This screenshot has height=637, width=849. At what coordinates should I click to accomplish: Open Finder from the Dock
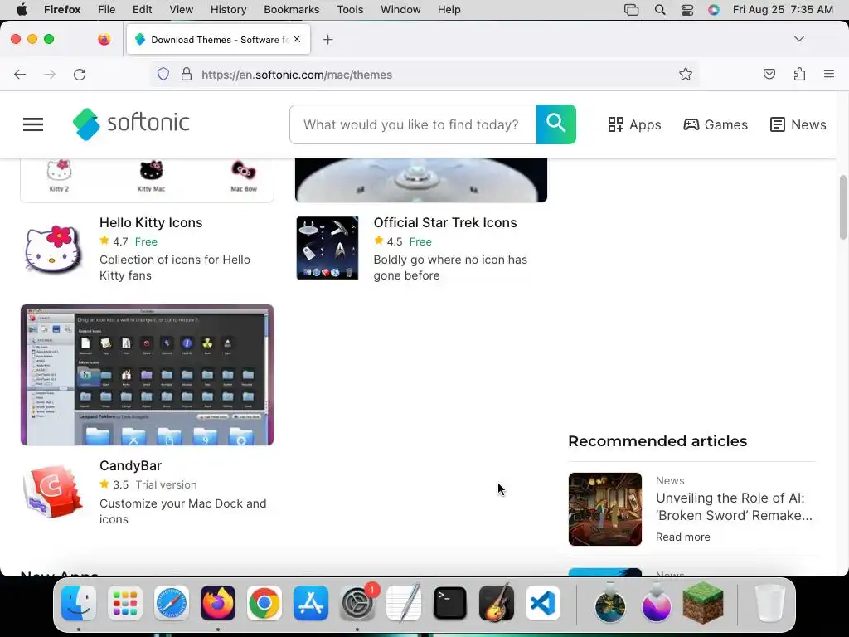click(79, 603)
